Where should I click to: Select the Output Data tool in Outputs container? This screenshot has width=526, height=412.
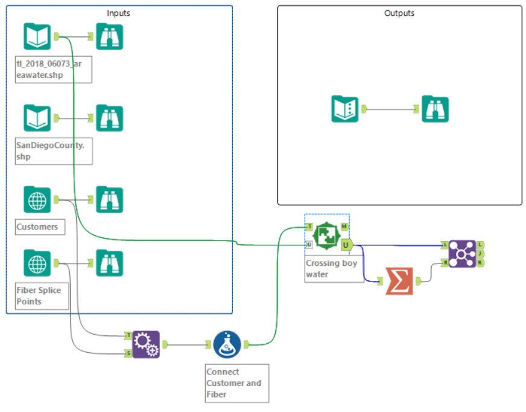[345, 109]
